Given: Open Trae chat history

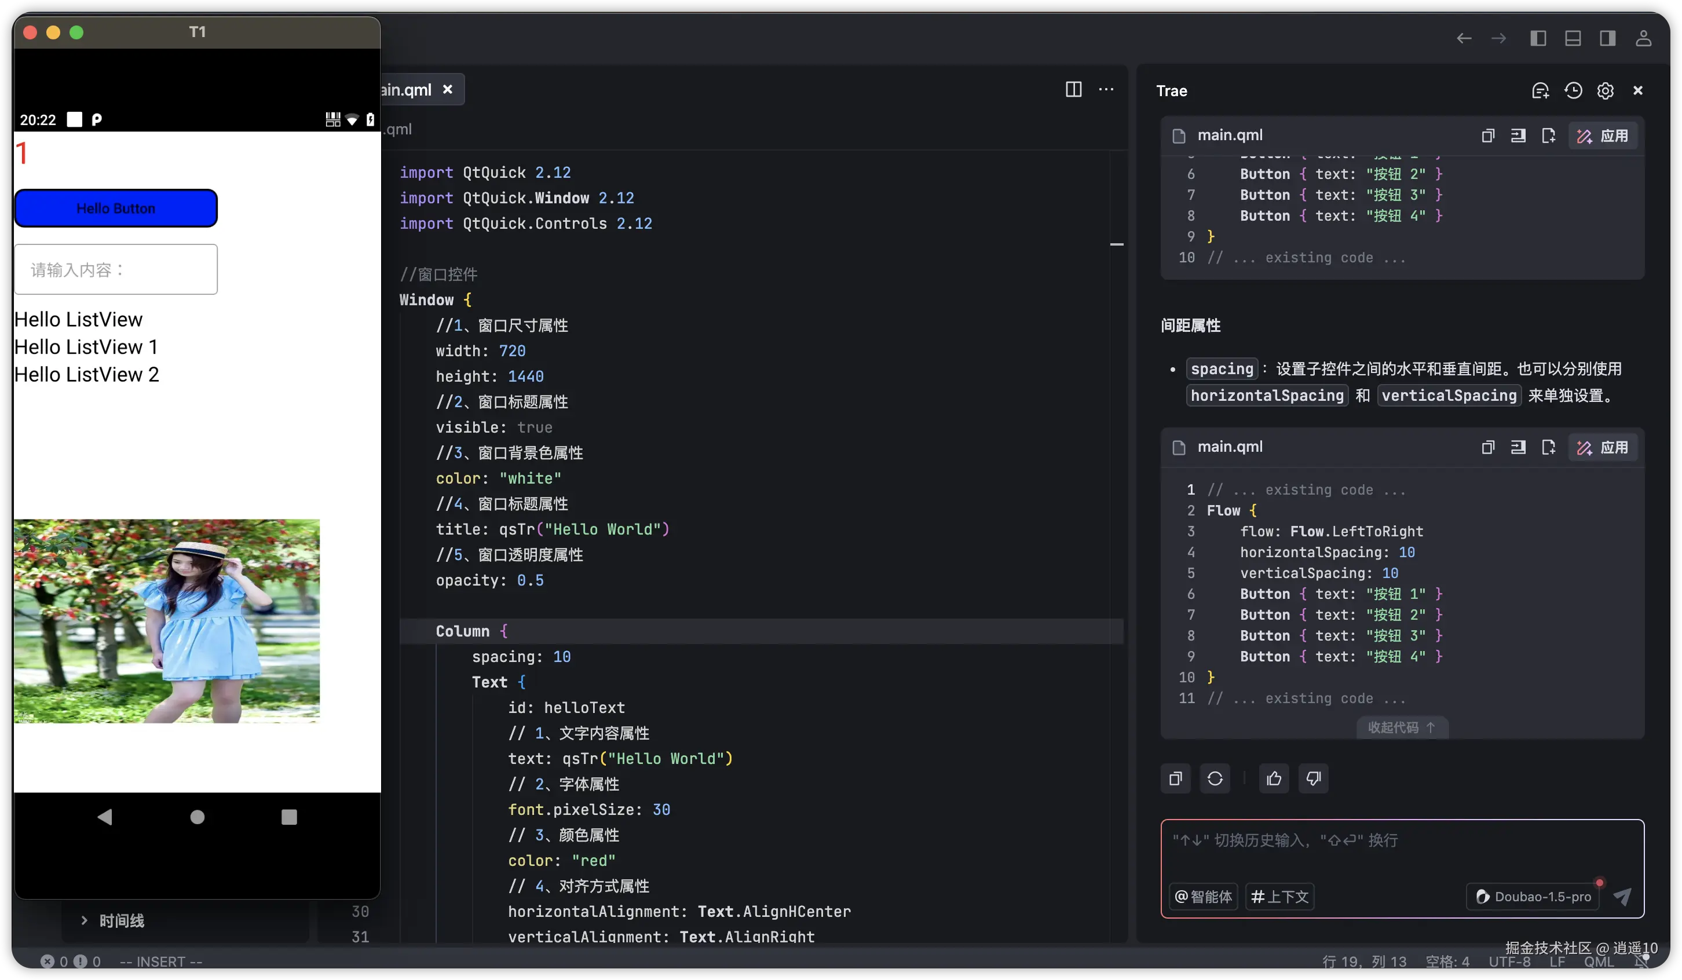Looking at the screenshot, I should (x=1573, y=90).
